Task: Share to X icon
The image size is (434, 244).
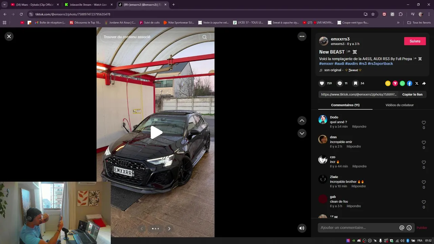Action: tap(417, 83)
